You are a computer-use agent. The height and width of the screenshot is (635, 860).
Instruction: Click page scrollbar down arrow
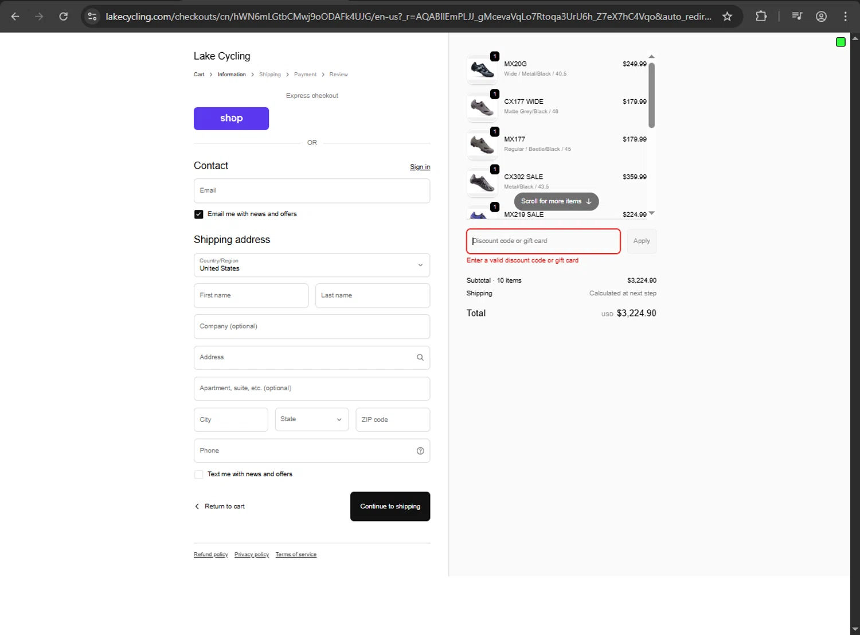(855, 629)
